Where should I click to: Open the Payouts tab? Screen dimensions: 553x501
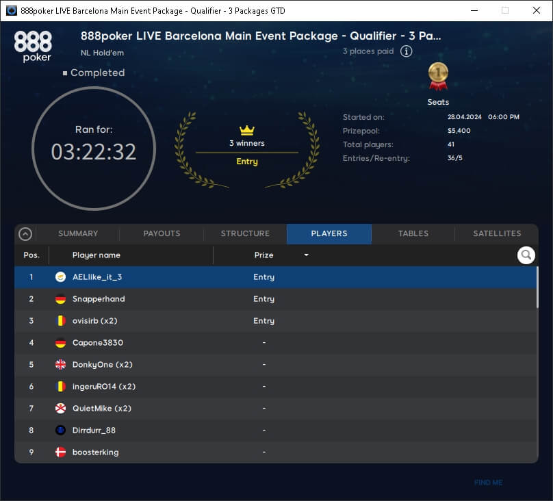162,233
